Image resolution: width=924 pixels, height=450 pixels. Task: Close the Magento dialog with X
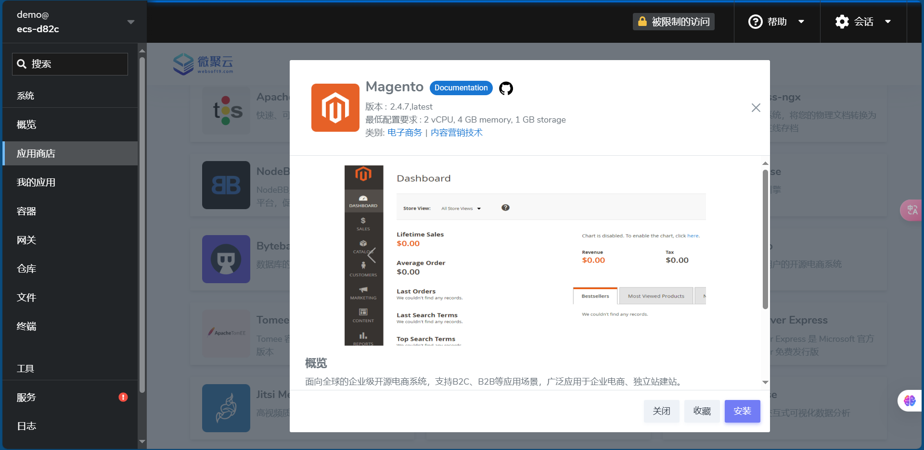pos(756,108)
